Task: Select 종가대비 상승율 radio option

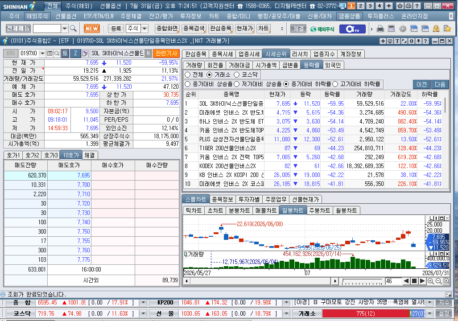Action: coord(187,84)
